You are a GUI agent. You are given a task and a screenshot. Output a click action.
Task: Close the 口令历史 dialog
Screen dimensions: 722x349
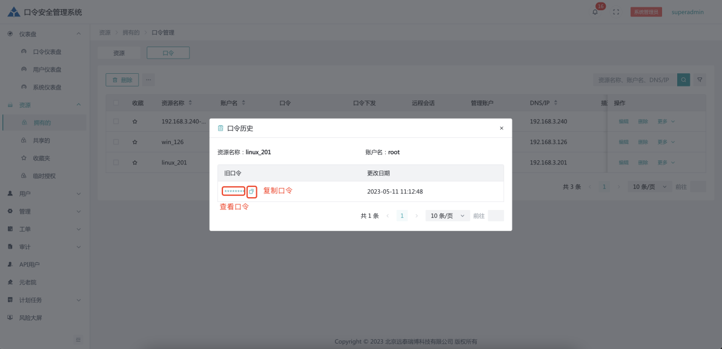tap(501, 128)
